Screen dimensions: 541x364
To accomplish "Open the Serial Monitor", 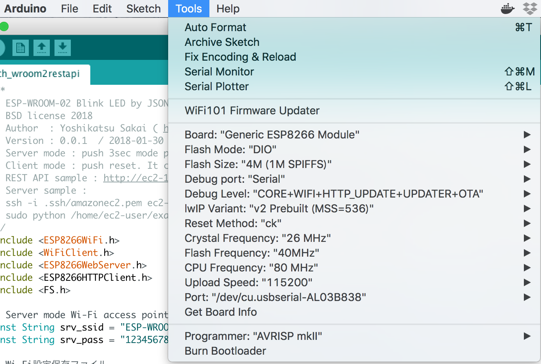I will (354, 72).
